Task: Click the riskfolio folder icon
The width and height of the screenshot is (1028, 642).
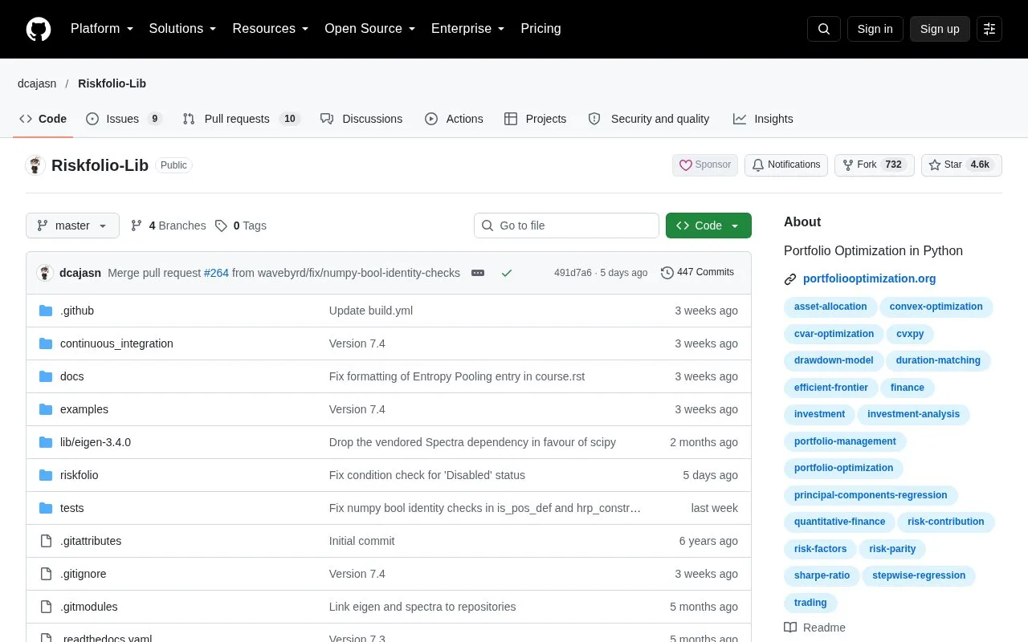Action: coord(46,475)
